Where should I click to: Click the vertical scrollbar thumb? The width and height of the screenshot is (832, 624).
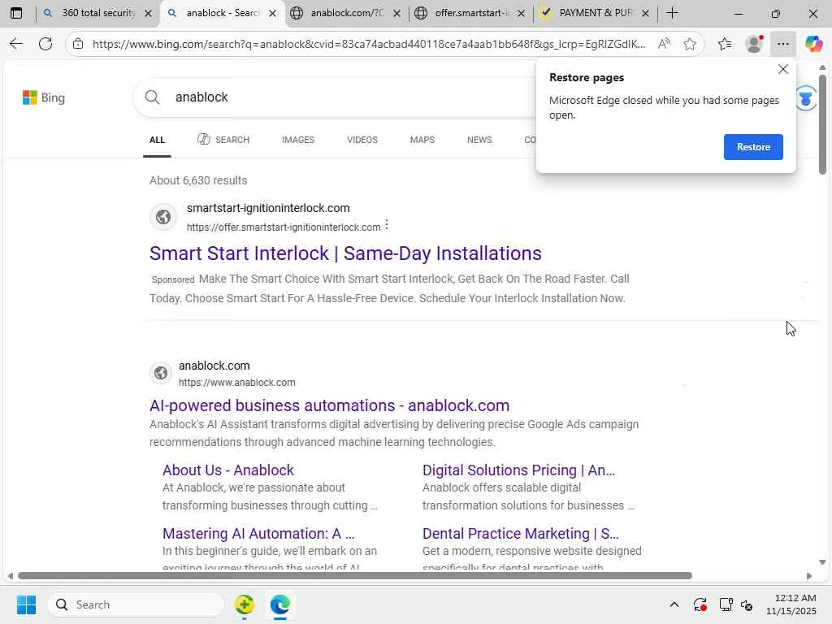(x=822, y=124)
